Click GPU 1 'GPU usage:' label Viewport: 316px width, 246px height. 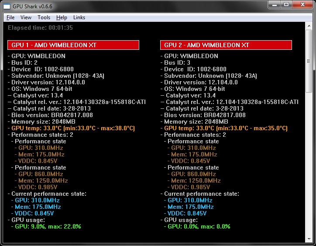(26, 220)
